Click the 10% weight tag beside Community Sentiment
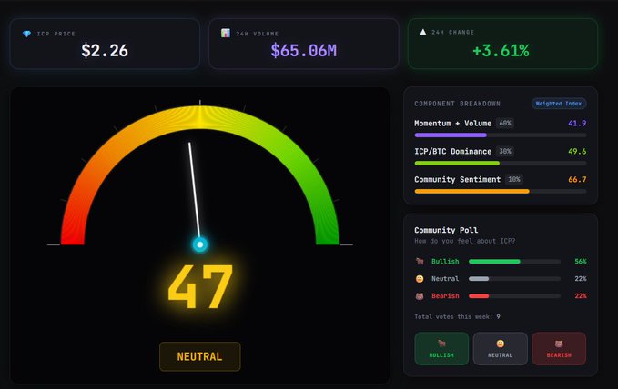 pos(514,180)
